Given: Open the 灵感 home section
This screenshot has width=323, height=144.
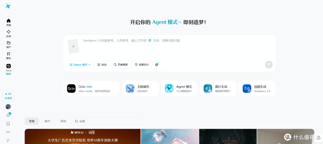Looking at the screenshot, I should point(8,22).
